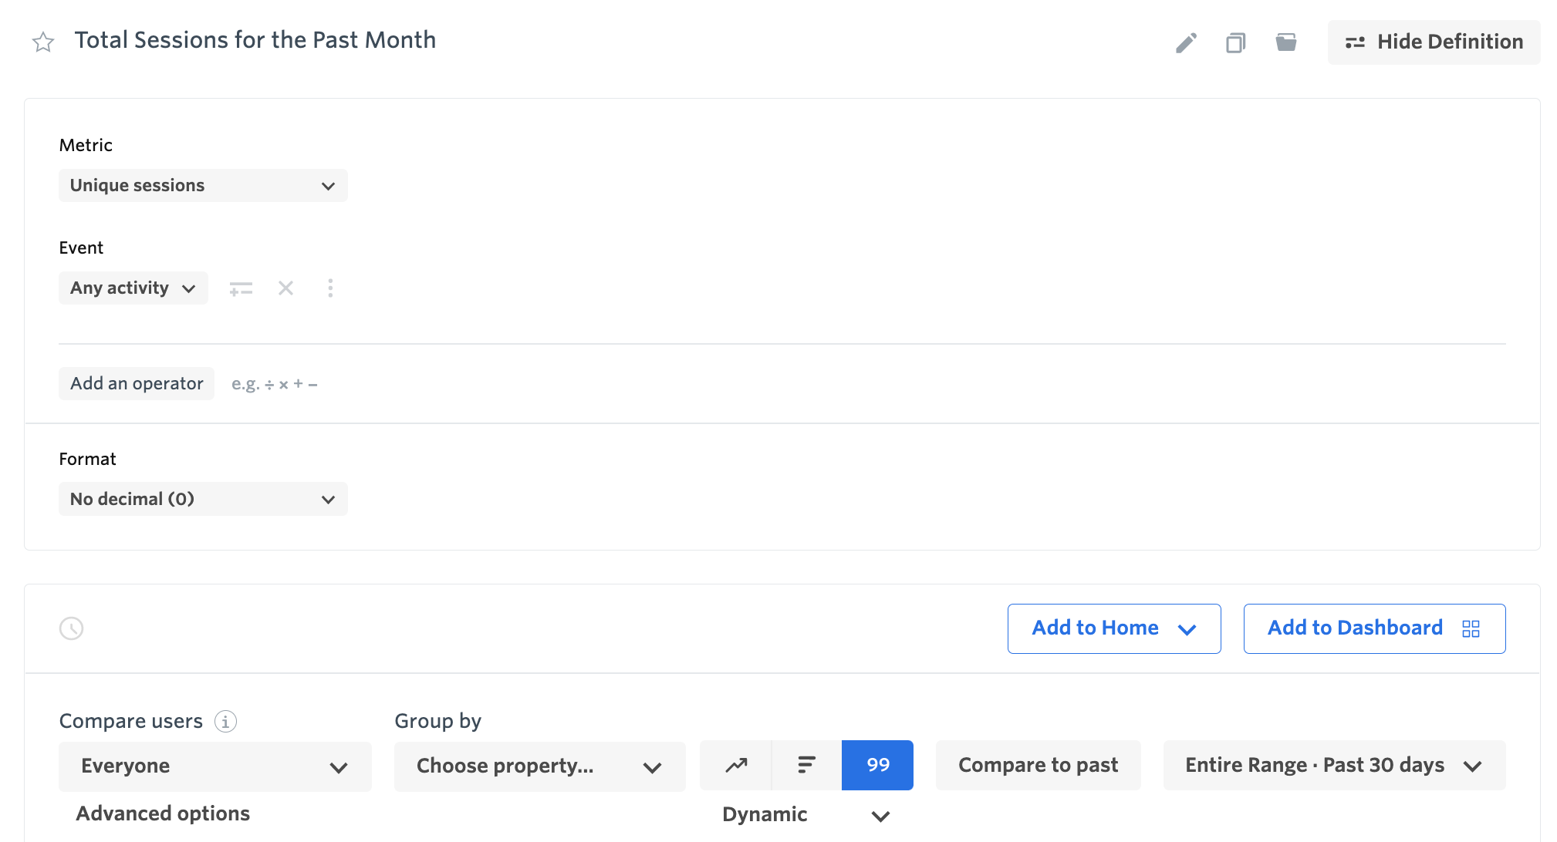
Task: Open the three-dot event options menu
Action: point(330,288)
